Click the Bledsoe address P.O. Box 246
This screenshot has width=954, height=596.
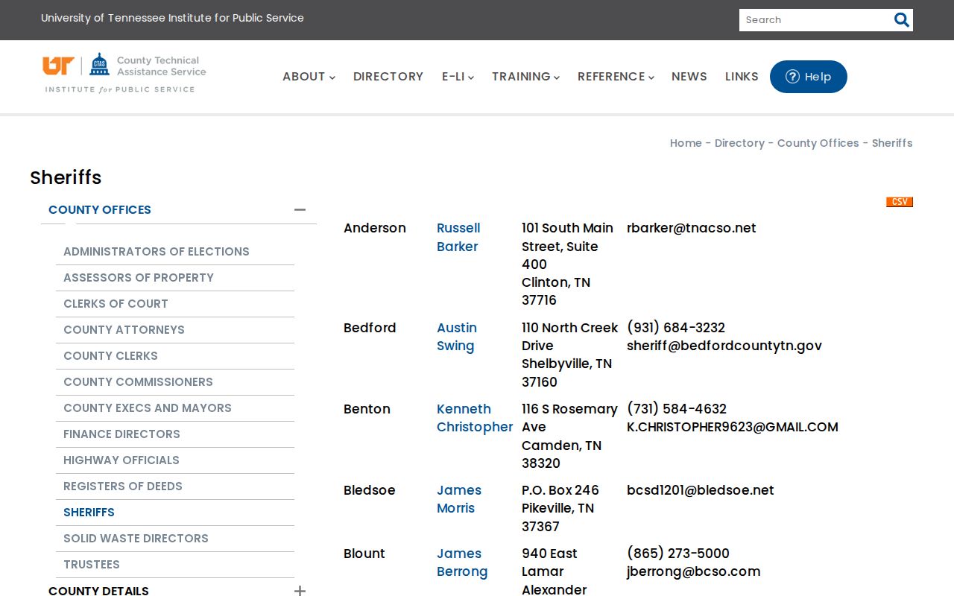[x=560, y=508]
